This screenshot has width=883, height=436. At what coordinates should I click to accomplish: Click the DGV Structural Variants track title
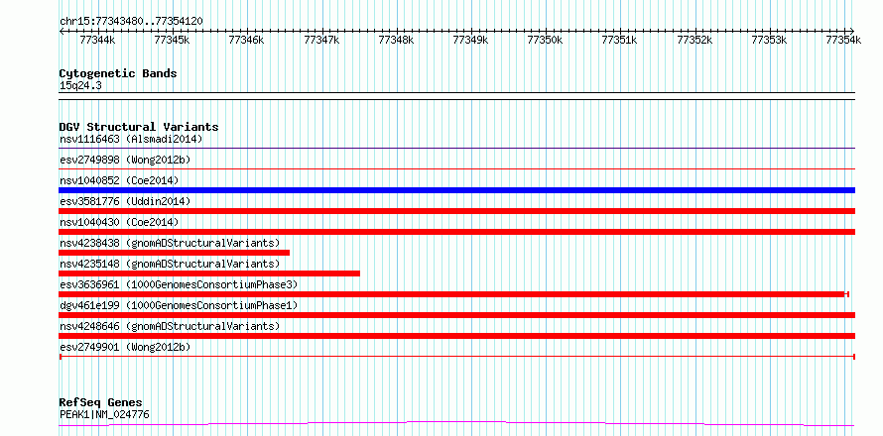[x=139, y=127]
